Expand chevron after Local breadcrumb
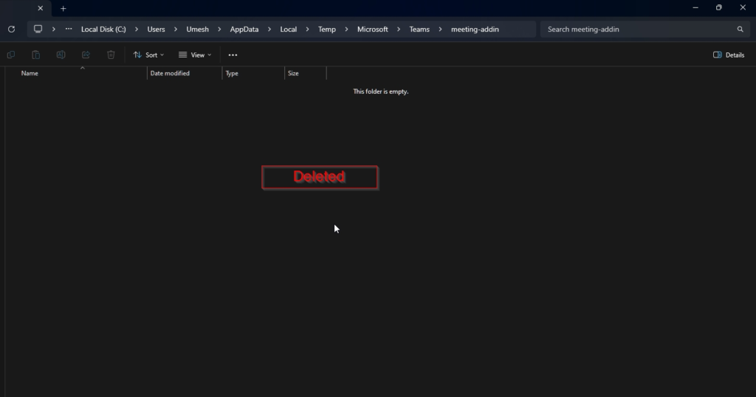The height and width of the screenshot is (397, 756). click(x=307, y=29)
